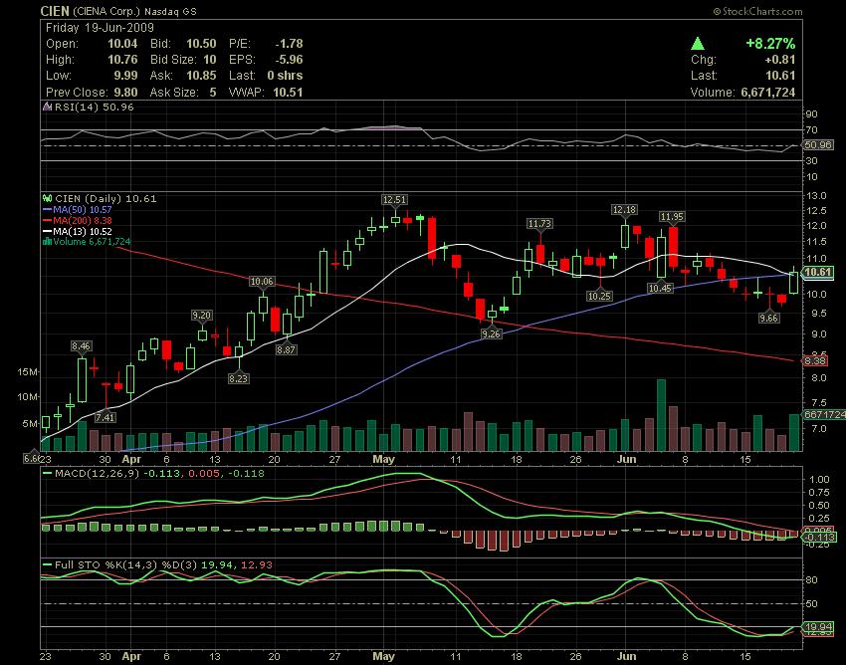Click the 19.94 stochastic axis tag

(x=818, y=627)
